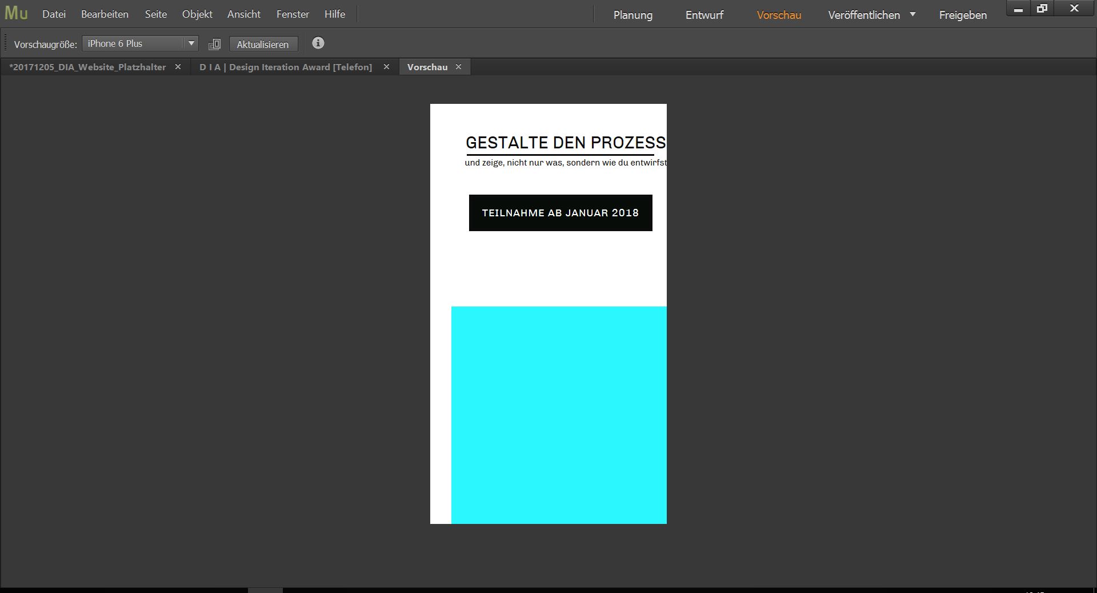Click the 'und zeige, nicht nur was' subtitle
Viewport: 1097px width, 593px height.
pyautogui.click(x=566, y=163)
